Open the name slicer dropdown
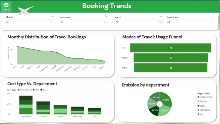This screenshot has height=124, width=220. click(139, 22)
